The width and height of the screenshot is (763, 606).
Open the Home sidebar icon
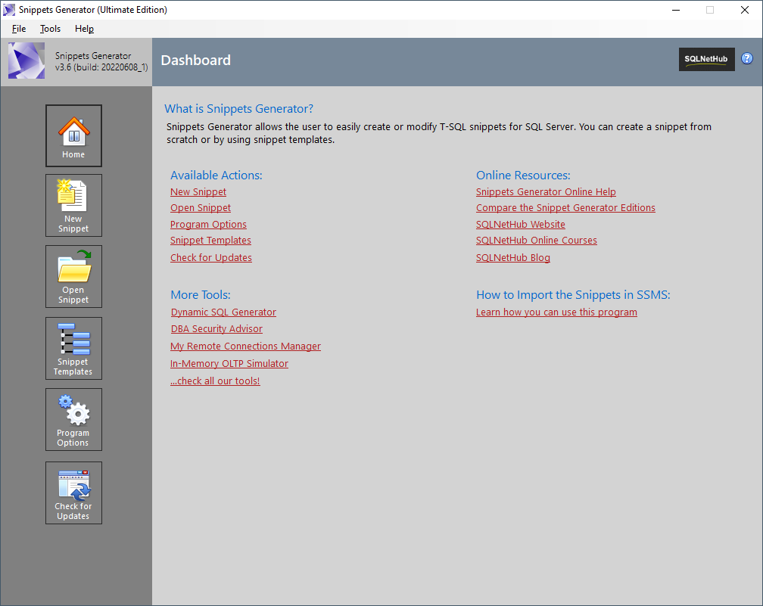[x=74, y=135]
